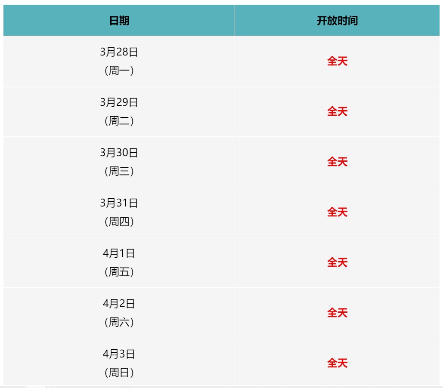Click the 日期 column header
Image resolution: width=443 pixels, height=388 pixels.
[119, 21]
